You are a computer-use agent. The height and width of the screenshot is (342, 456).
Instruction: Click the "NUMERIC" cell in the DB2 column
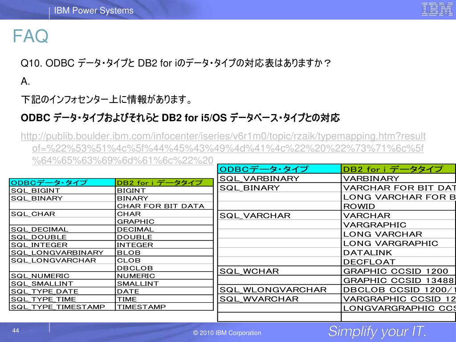click(164, 276)
